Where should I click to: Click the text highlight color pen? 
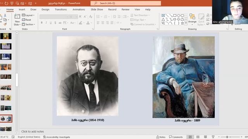tap(81, 23)
